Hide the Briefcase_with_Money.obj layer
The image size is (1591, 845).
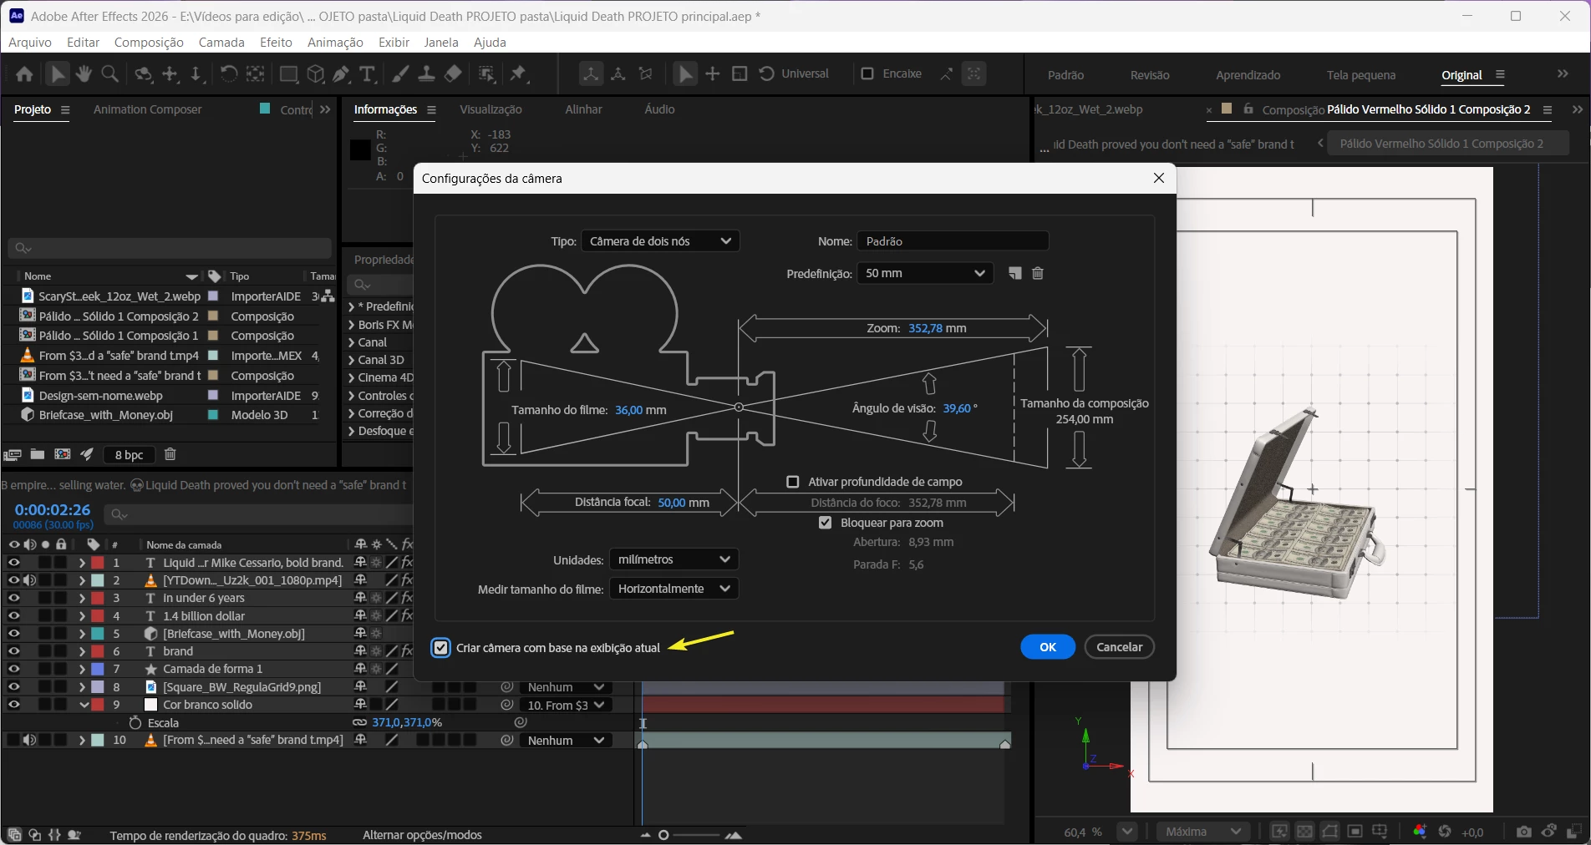13,634
